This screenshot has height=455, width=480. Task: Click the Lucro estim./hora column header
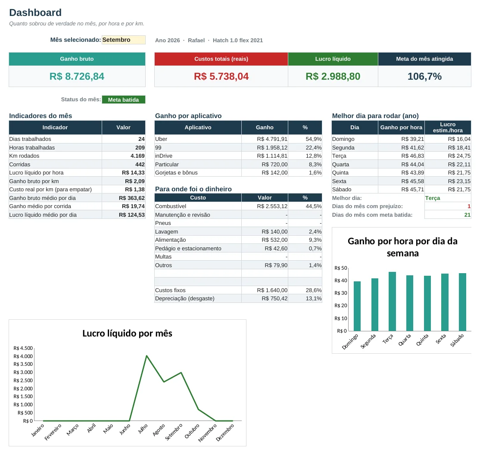coord(448,128)
